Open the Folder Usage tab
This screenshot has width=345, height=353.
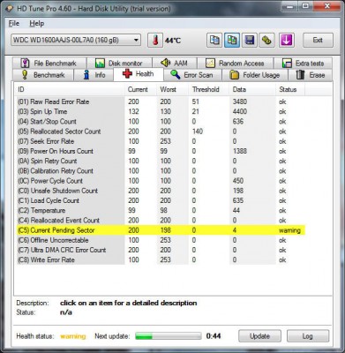coord(255,75)
